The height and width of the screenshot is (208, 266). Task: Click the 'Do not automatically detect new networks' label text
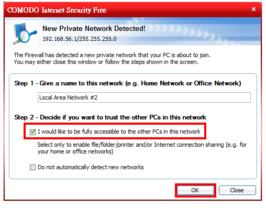91,167
